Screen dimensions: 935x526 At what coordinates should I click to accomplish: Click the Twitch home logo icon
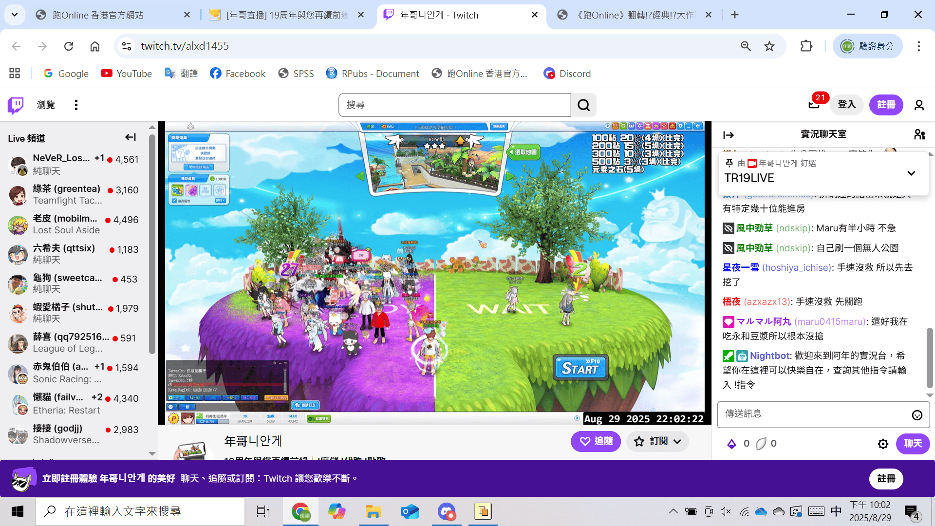(16, 105)
